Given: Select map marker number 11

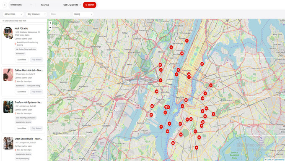Looking at the screenshot, I should [x=169, y=124].
